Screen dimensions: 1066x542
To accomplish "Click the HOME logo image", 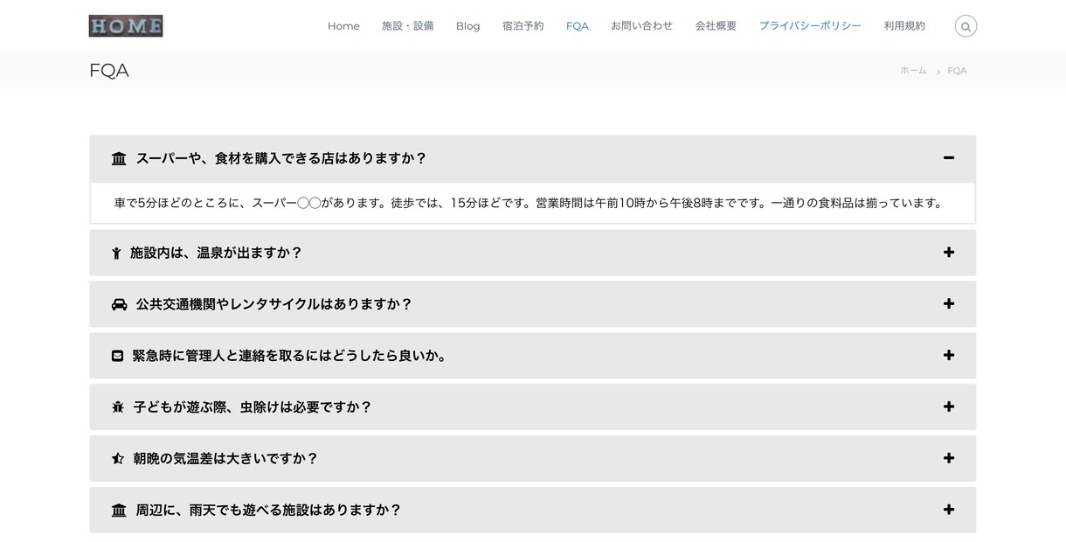I will pyautogui.click(x=126, y=26).
